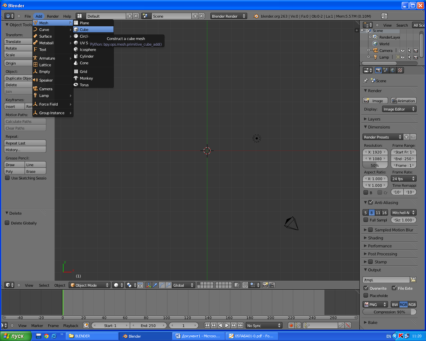Toggle Camera visibility eye in outliner
This screenshot has height=341, width=426.
403,51
